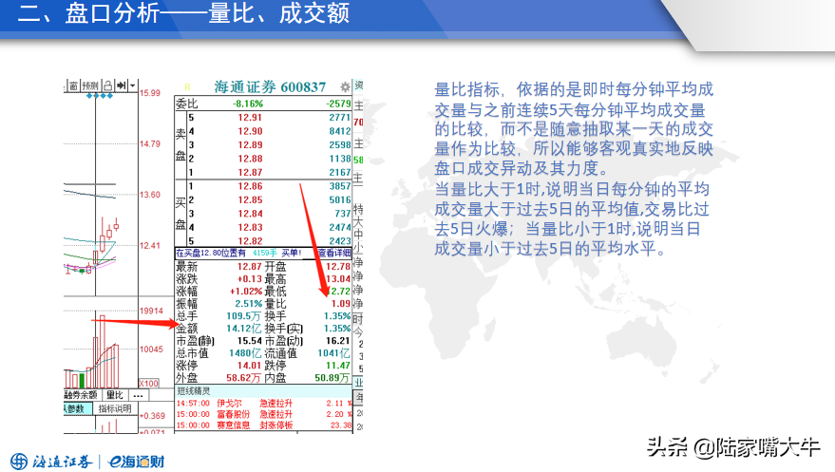Open the settings gear beside 海通证券 600837
The width and height of the screenshot is (835, 472).
[x=345, y=86]
